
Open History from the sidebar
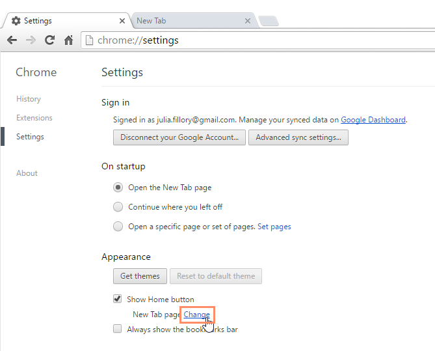(x=29, y=99)
